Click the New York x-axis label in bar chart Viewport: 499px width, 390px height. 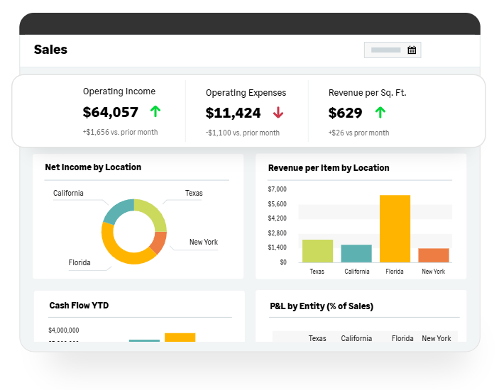coord(434,272)
